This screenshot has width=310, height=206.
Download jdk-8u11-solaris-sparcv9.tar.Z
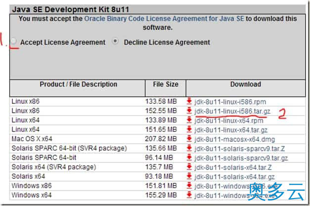240,149
